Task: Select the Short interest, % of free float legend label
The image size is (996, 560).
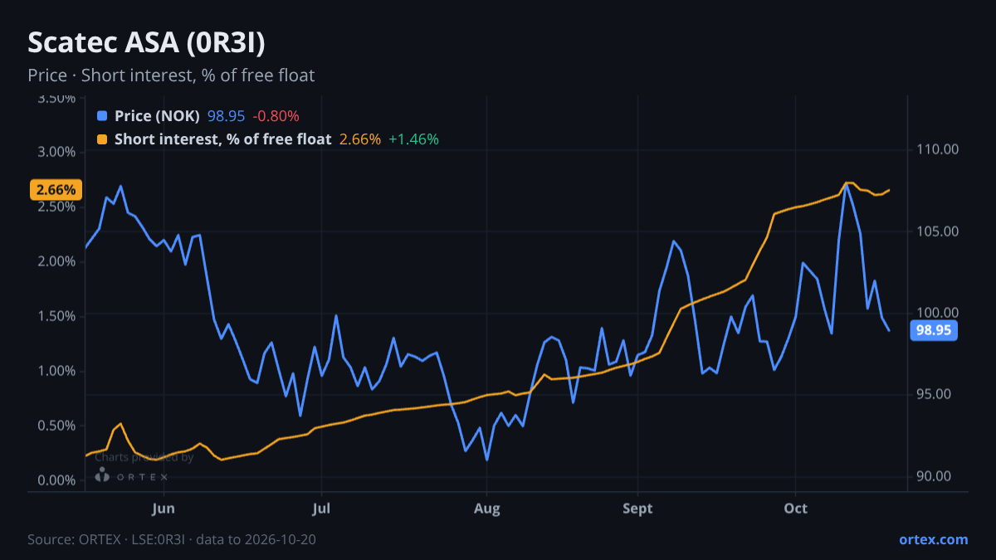Action: (223, 139)
